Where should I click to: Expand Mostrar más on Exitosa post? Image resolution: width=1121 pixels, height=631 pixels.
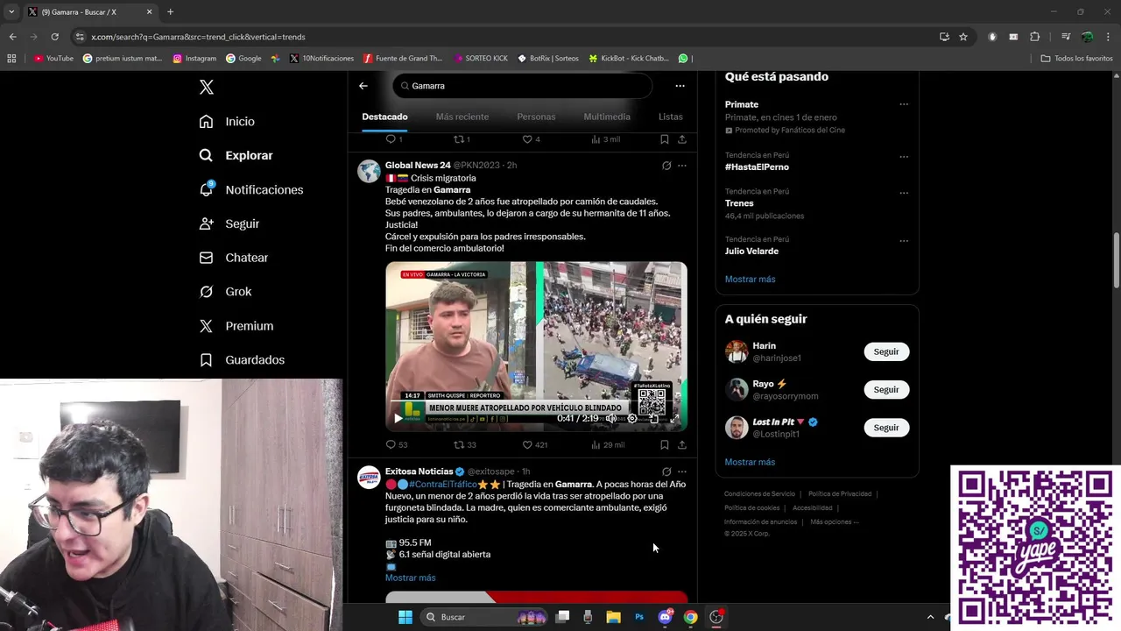(x=410, y=578)
